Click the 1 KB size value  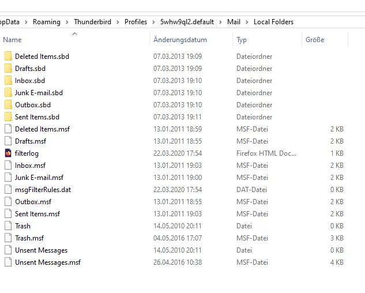[337, 153]
